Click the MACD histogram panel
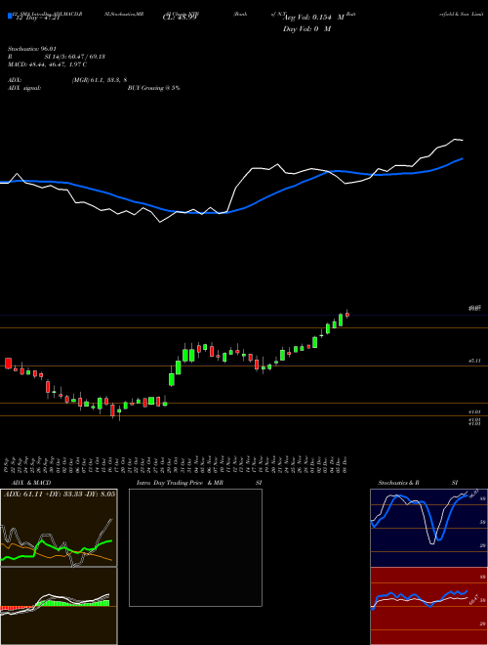488x645 pixels. tap(59, 606)
